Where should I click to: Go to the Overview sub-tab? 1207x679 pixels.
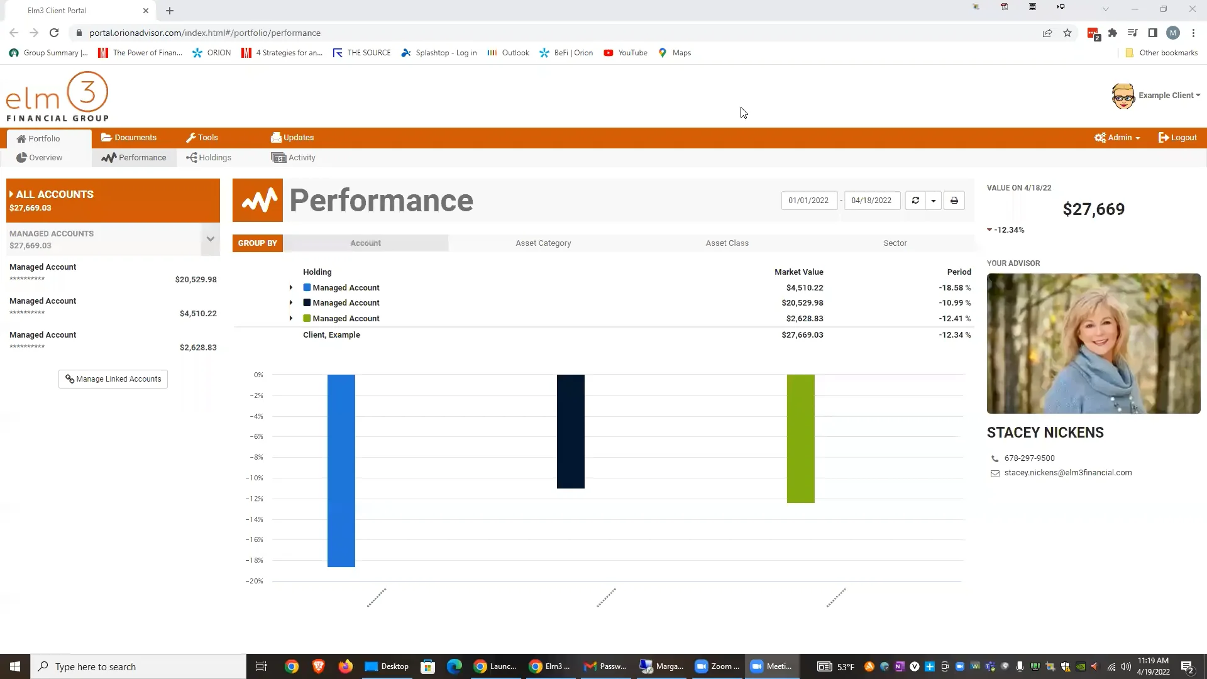pyautogui.click(x=40, y=158)
